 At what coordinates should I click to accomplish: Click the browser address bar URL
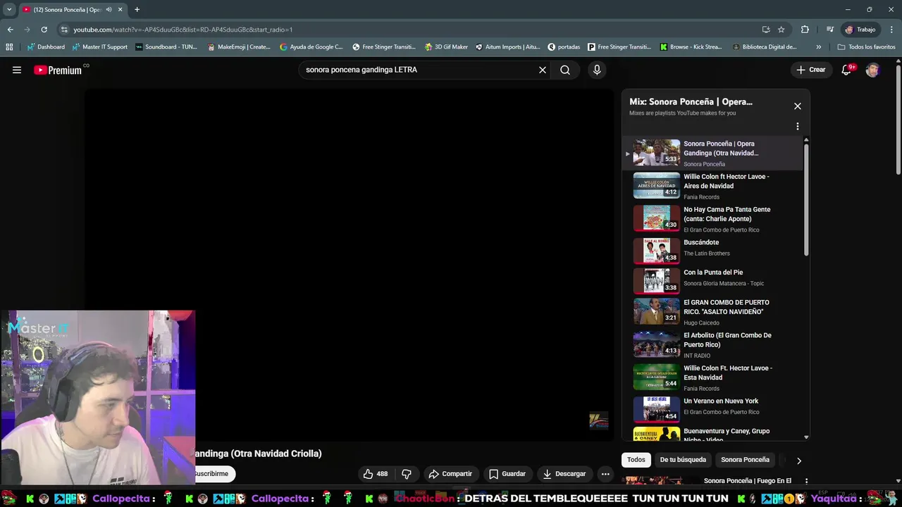[x=183, y=30]
